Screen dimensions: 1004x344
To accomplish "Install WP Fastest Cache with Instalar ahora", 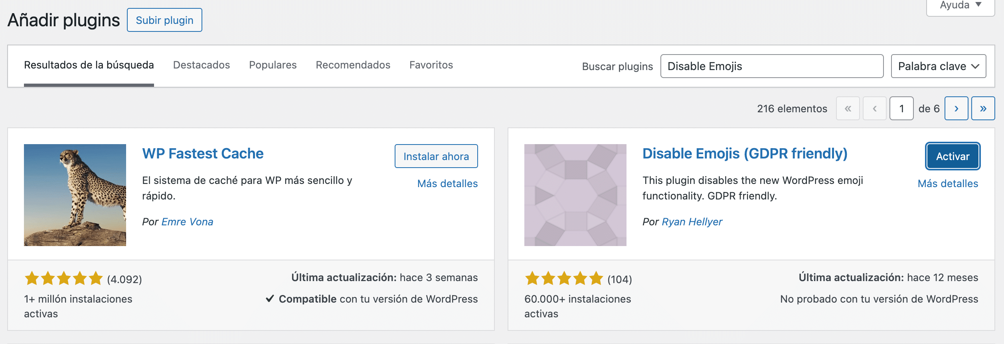I will [436, 156].
